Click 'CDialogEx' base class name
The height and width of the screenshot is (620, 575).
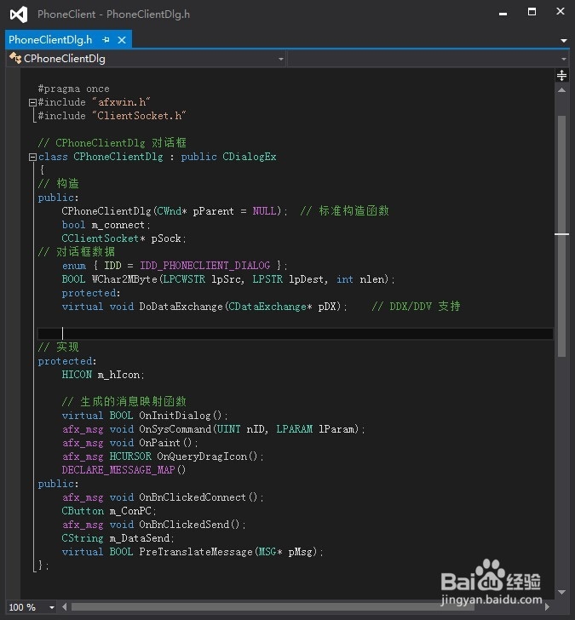(249, 157)
